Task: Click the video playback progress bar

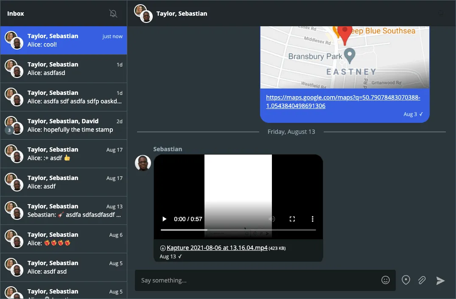Action: pyautogui.click(x=238, y=230)
